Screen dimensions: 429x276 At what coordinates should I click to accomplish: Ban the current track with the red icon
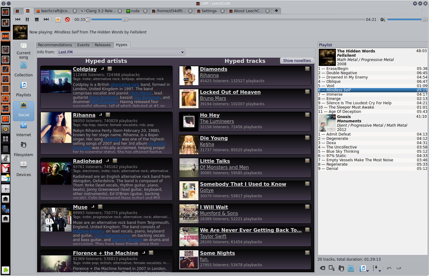pos(67,19)
